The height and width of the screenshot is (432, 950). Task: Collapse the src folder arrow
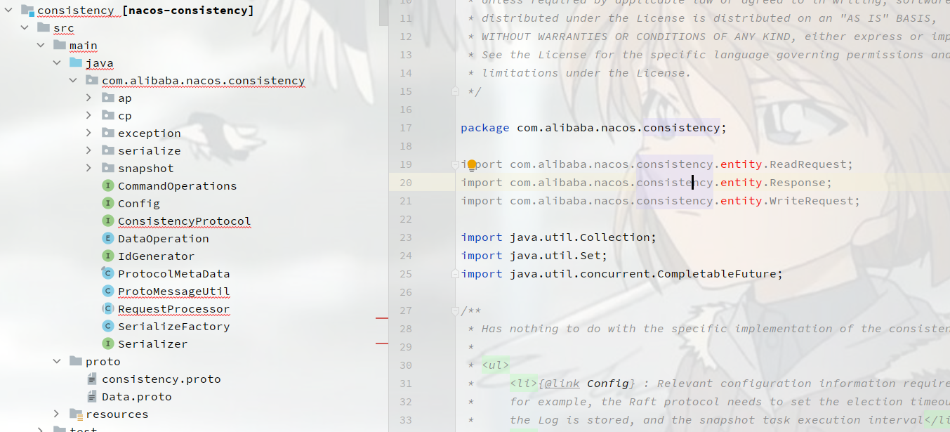coord(25,28)
